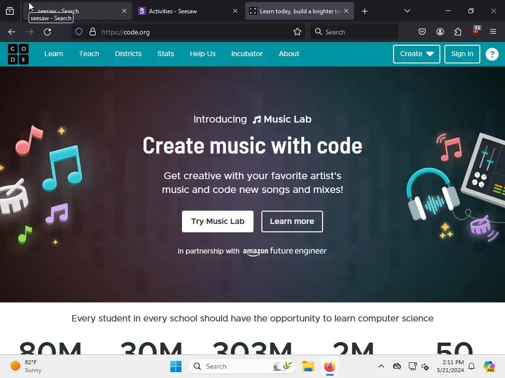Open the Windows Start menu
505x378 pixels.
[x=176, y=366]
